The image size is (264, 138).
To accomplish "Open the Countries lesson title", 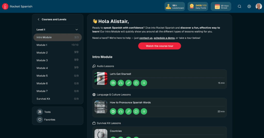I will coord(116,131).
